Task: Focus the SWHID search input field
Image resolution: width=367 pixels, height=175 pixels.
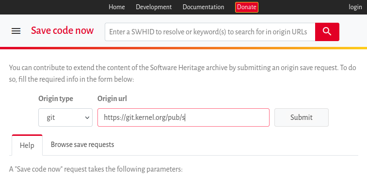Action: (x=210, y=32)
